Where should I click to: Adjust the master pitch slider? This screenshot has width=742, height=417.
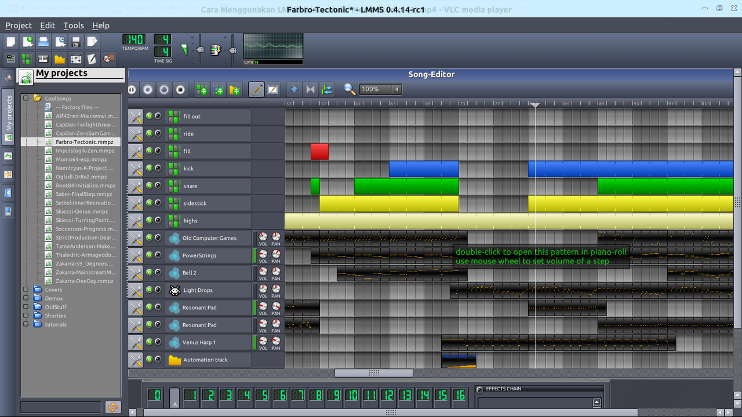(232, 50)
